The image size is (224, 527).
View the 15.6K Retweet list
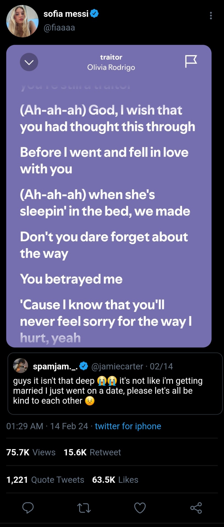click(92, 452)
